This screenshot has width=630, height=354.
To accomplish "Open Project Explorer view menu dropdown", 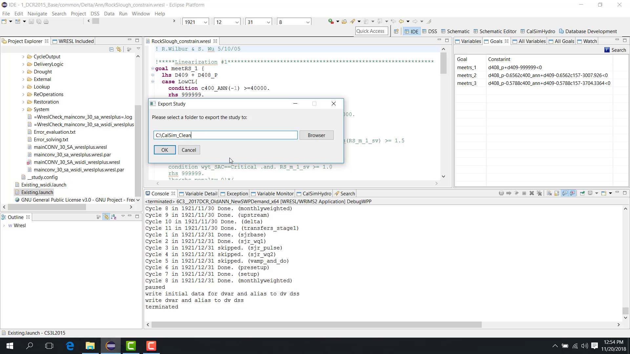I will pyautogui.click(x=138, y=49).
